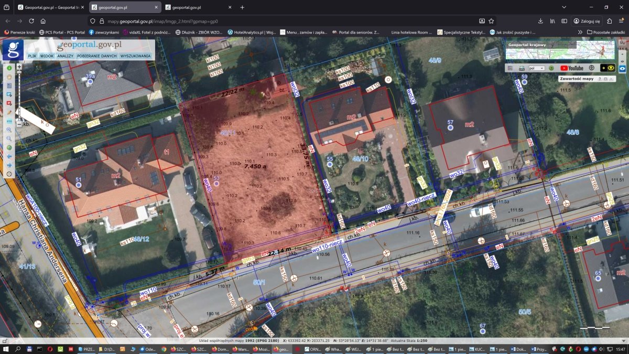Open the pol language dropdown
The height and width of the screenshot is (354, 629).
click(536, 68)
